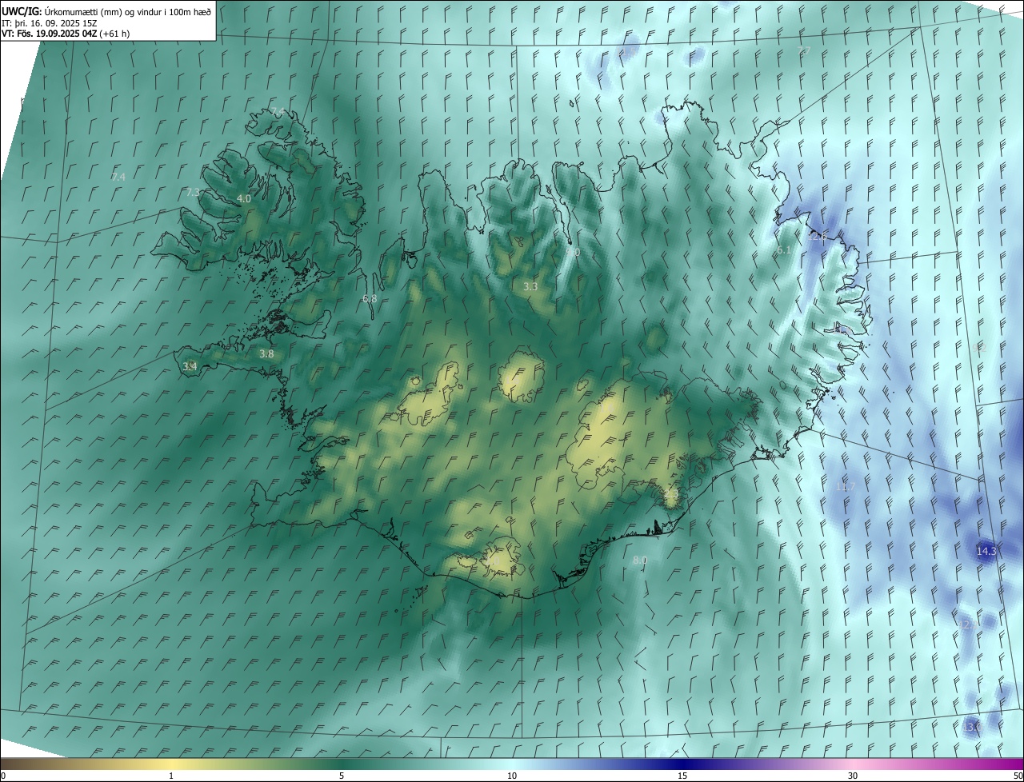Click the 3.8 value on Snæfellsnes peninsula

click(x=266, y=353)
